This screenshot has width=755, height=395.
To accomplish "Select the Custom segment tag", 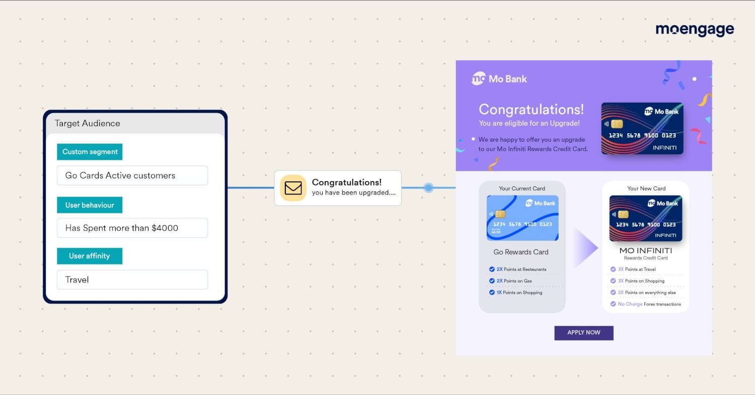I will click(x=90, y=152).
